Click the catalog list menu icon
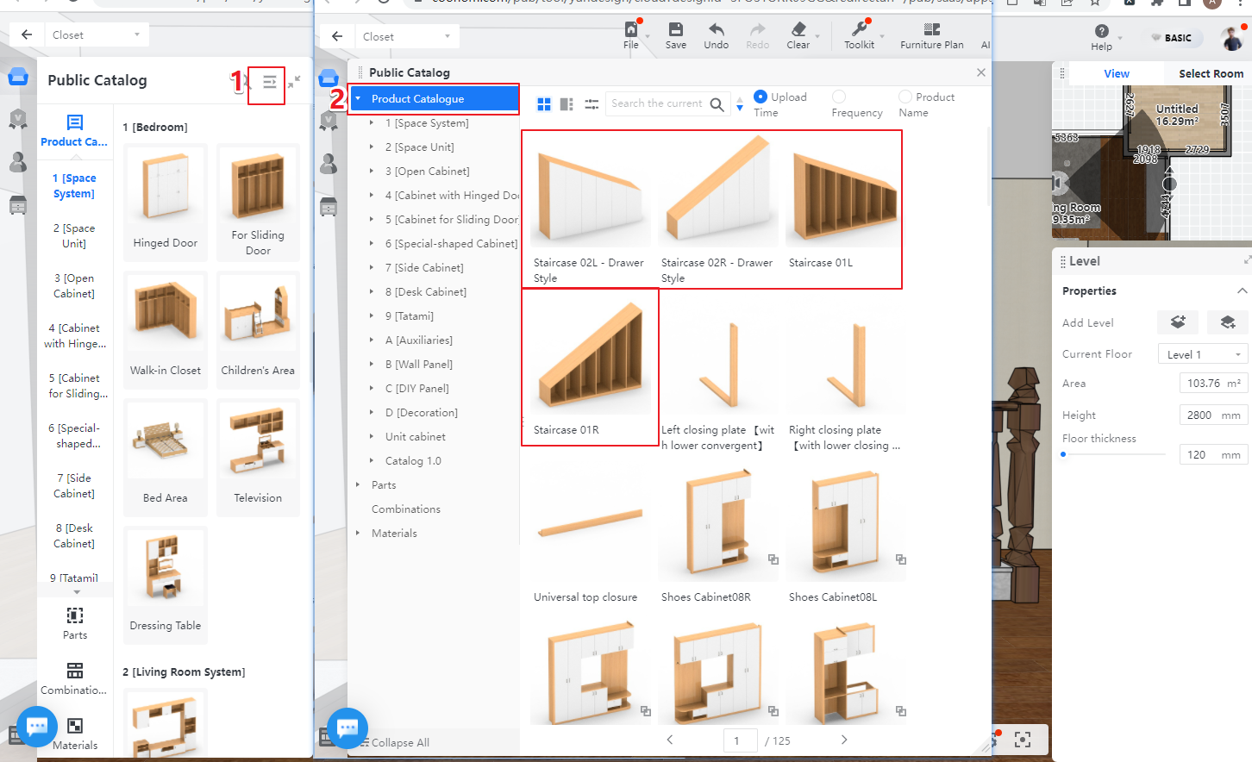 [269, 83]
